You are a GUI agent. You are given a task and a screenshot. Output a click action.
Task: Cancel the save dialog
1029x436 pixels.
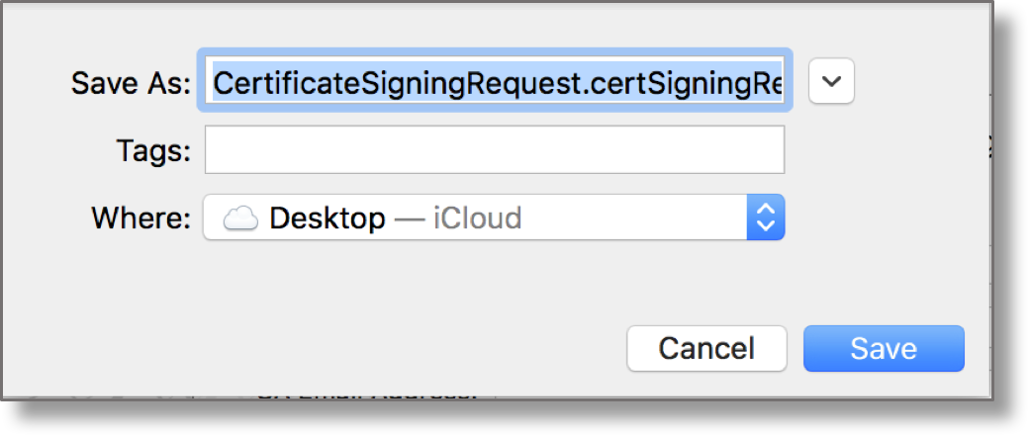point(706,348)
